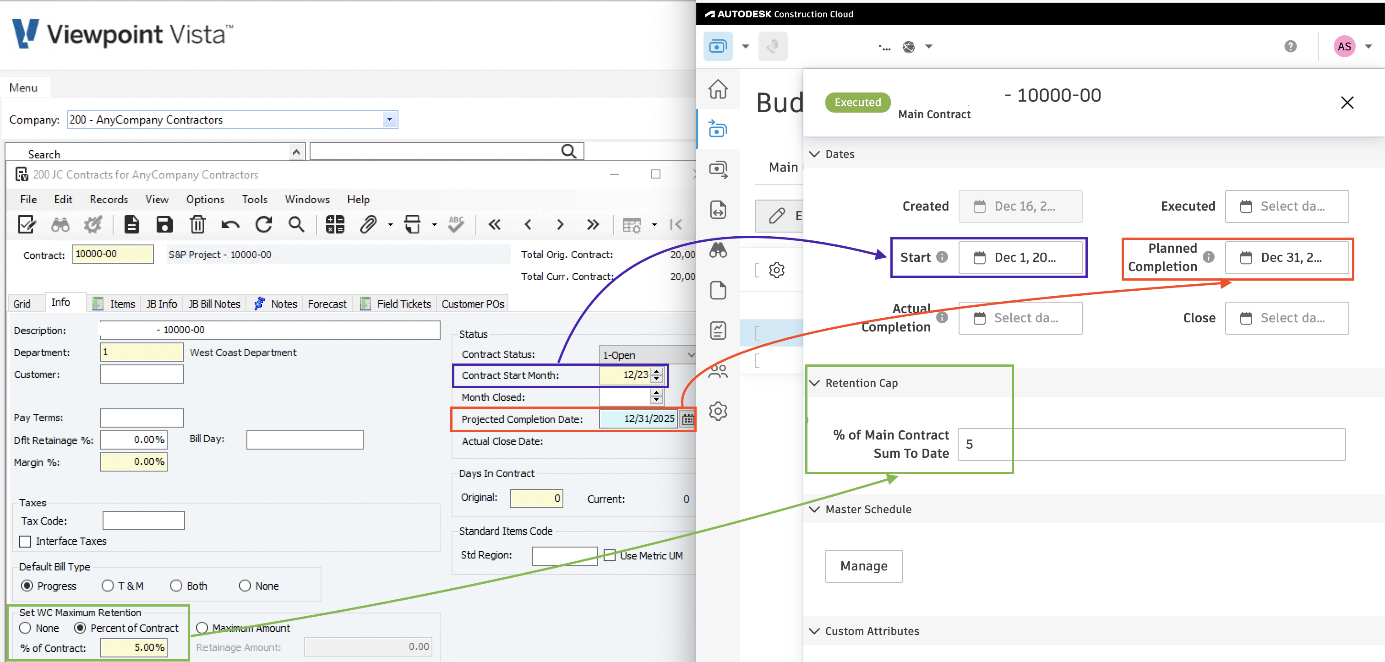Collapse the Master Schedule section
The width and height of the screenshot is (1385, 662).
pyautogui.click(x=814, y=510)
